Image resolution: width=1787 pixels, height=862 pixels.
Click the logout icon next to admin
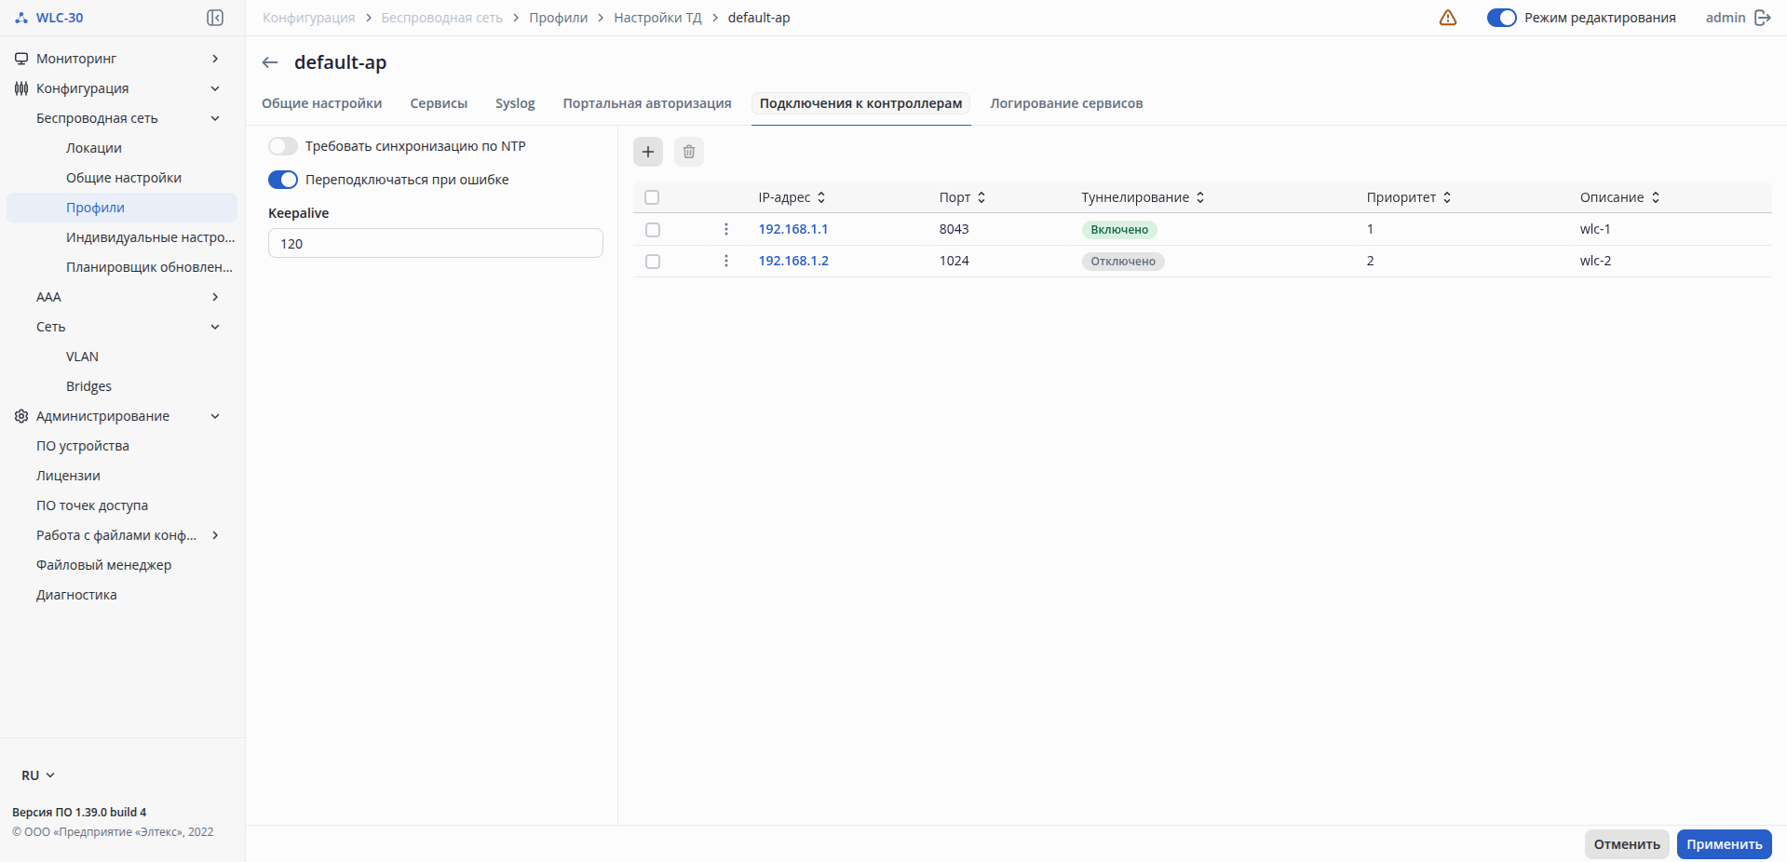pos(1763,18)
